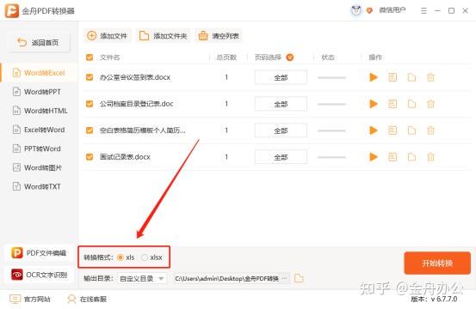
Task: Open output folder icon for 面试记录表.docx
Action: [411, 157]
